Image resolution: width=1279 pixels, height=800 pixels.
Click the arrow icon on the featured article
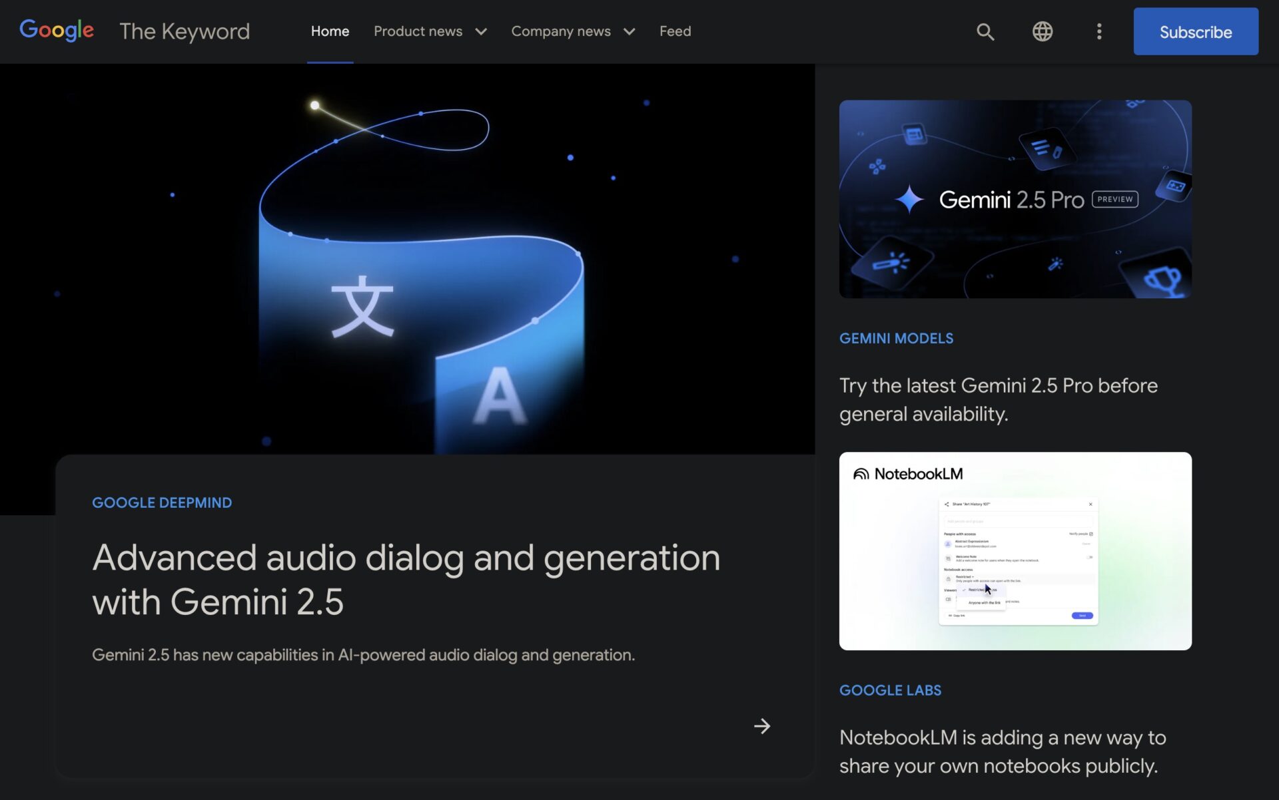762,726
